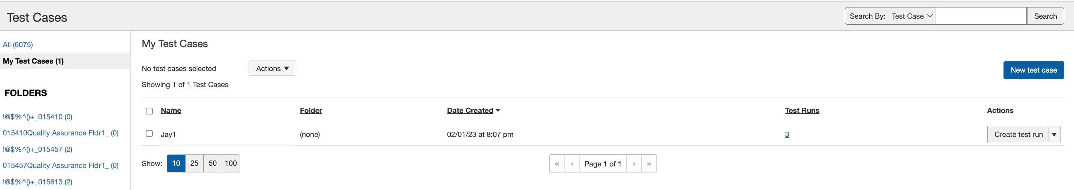Open All (6075) test cases list
Image resolution: width=1074 pixels, height=190 pixels.
(x=18, y=45)
